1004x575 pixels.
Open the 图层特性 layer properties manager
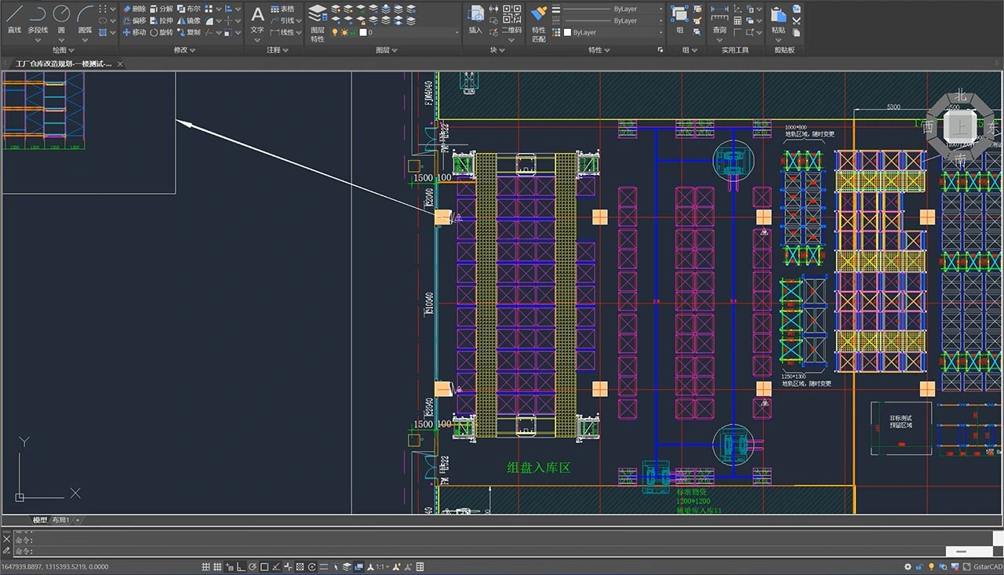[317, 24]
